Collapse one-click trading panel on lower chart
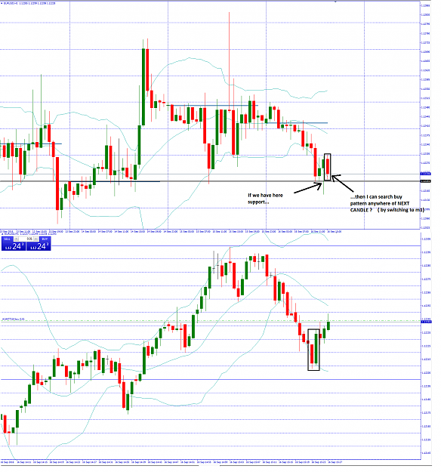 2,233
